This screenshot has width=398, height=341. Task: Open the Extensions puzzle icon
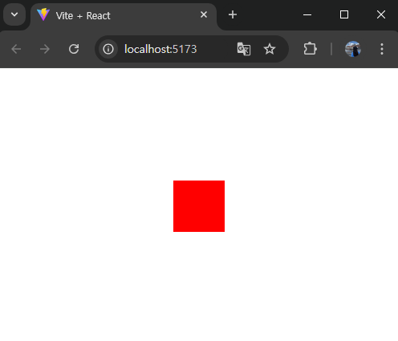pos(311,49)
